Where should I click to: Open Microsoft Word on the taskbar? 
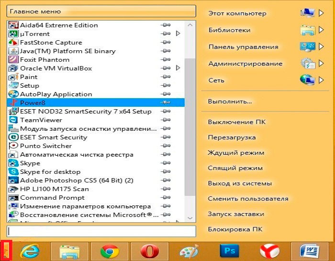(310, 251)
